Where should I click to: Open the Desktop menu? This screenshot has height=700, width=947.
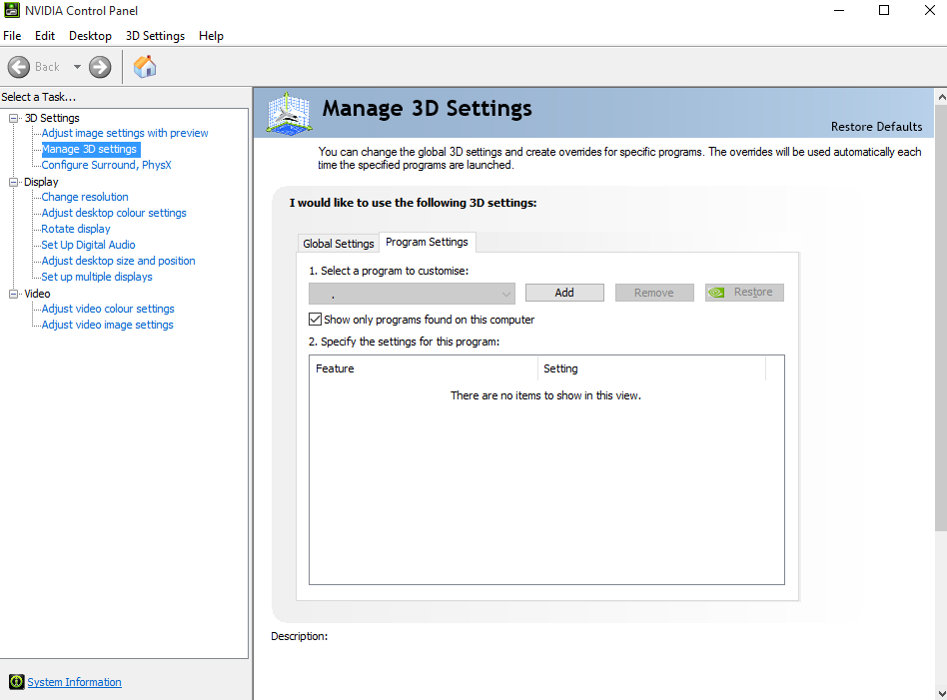(90, 36)
